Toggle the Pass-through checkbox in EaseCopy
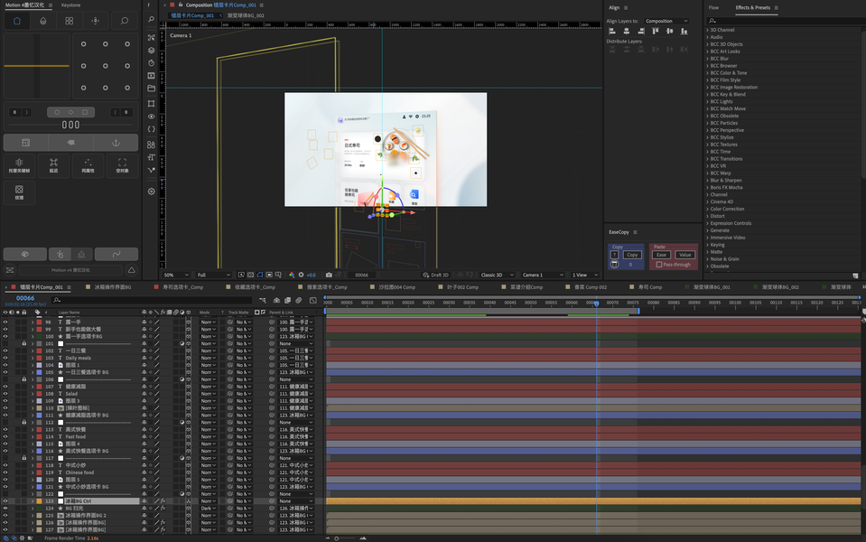Screen dimensions: 866x542 [659, 265]
